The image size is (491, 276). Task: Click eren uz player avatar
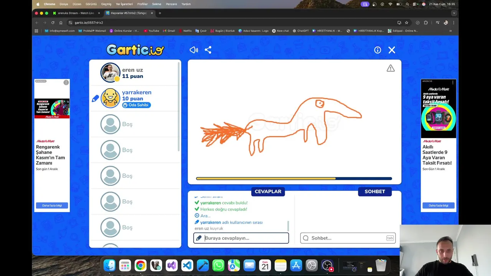110,72
